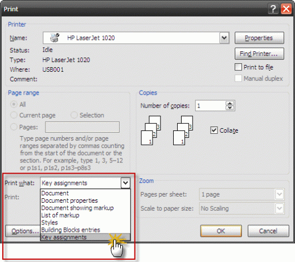Click the HP LaserJet printer icon
295x262 pixels.
pos(55,38)
